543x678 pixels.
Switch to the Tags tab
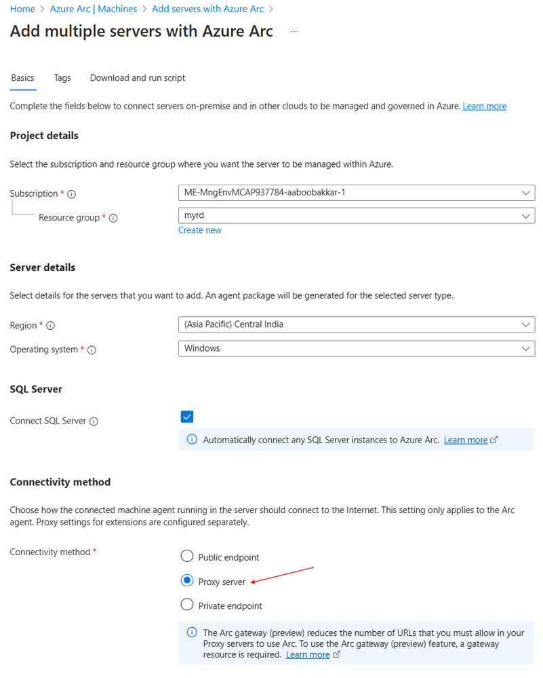click(62, 78)
